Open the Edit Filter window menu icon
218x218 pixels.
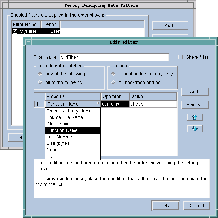point(29,42)
